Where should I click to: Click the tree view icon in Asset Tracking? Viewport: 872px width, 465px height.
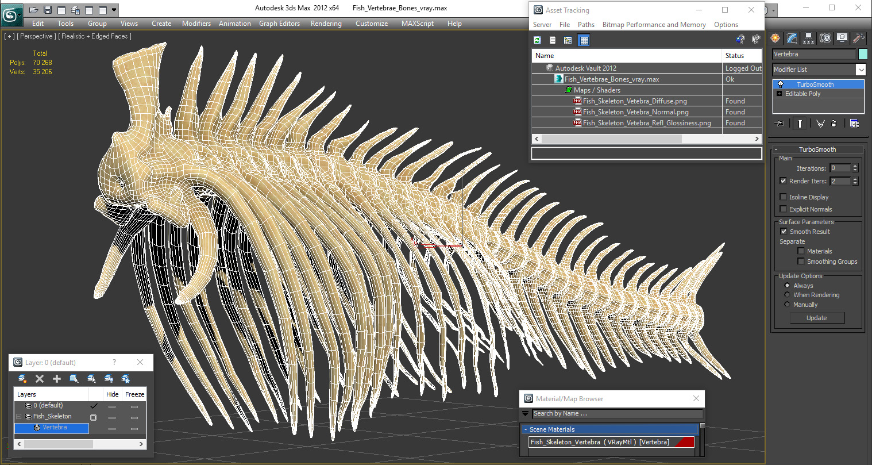point(568,40)
